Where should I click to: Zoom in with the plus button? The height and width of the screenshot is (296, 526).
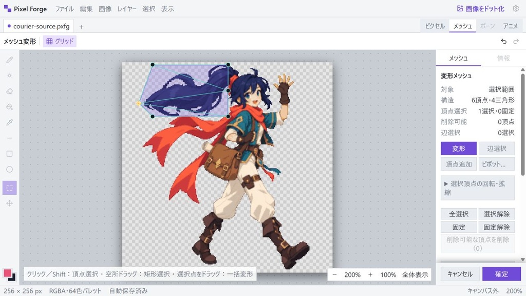pyautogui.click(x=370, y=274)
